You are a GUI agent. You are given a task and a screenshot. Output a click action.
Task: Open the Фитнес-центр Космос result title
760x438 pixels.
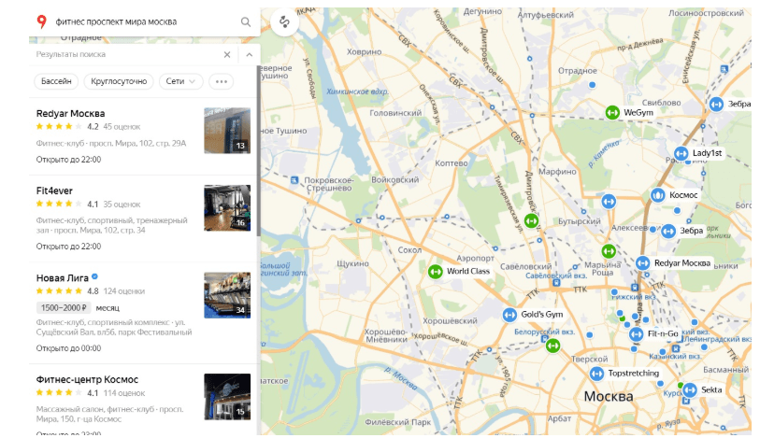click(87, 379)
